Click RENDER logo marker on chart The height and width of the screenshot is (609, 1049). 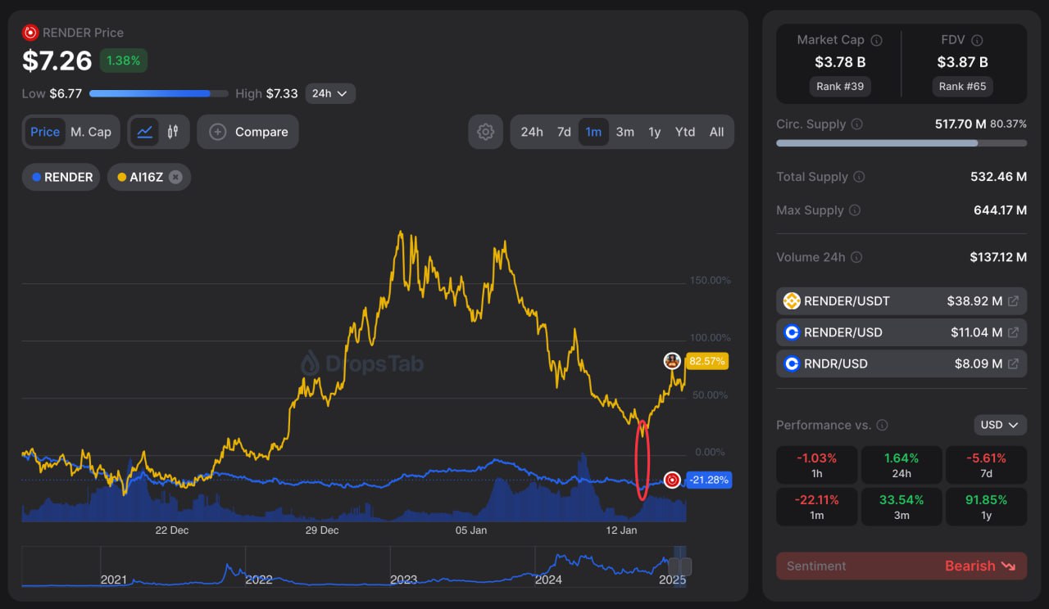(x=672, y=480)
